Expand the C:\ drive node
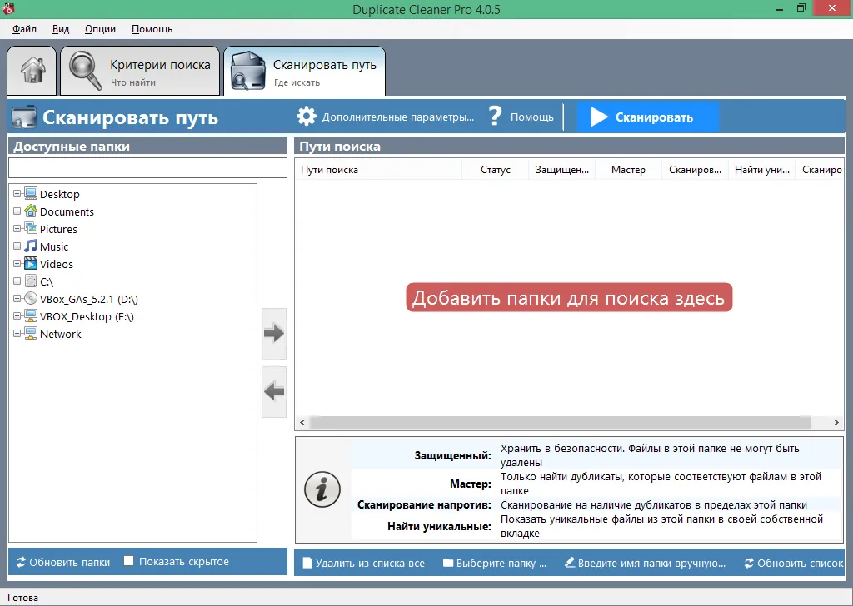The height and width of the screenshot is (606, 853). click(17, 281)
